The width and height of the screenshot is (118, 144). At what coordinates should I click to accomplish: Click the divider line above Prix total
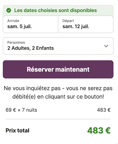[x=58, y=119]
